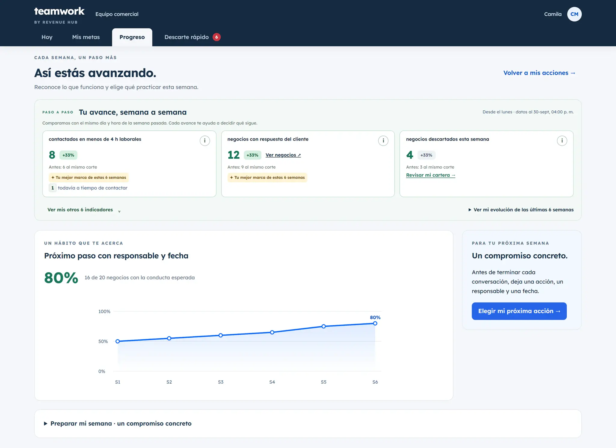Click '16 de 20 negocios con la conducta esperada'
Image resolution: width=616 pixels, height=448 pixels.
pyautogui.click(x=140, y=278)
